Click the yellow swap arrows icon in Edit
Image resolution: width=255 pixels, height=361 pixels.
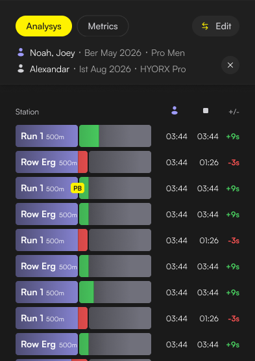205,26
